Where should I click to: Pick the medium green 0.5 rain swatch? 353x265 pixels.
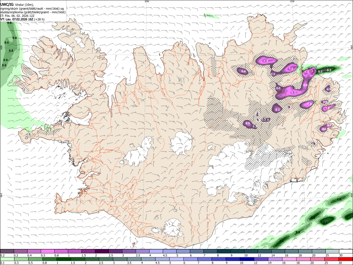point(35,259)
